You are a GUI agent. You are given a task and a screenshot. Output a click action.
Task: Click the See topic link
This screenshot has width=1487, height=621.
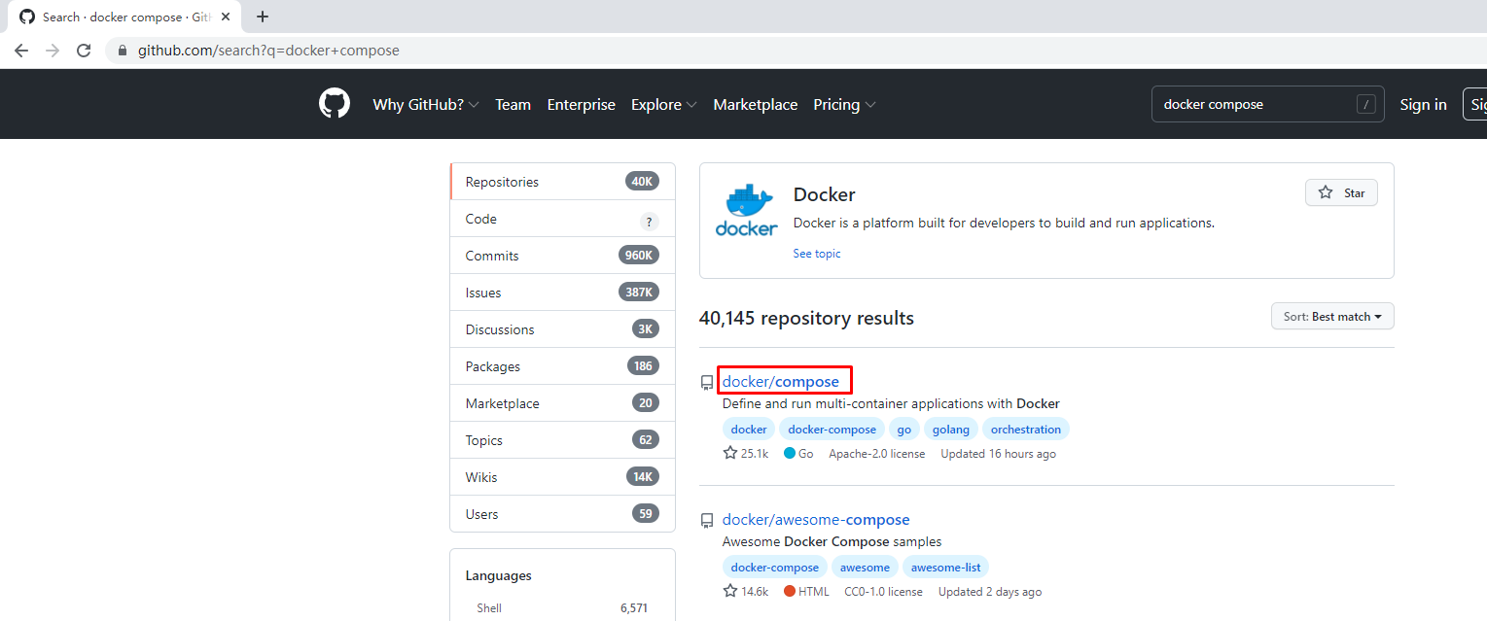point(816,254)
